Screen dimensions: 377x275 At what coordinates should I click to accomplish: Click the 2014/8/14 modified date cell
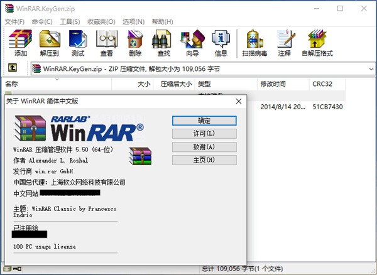point(283,107)
